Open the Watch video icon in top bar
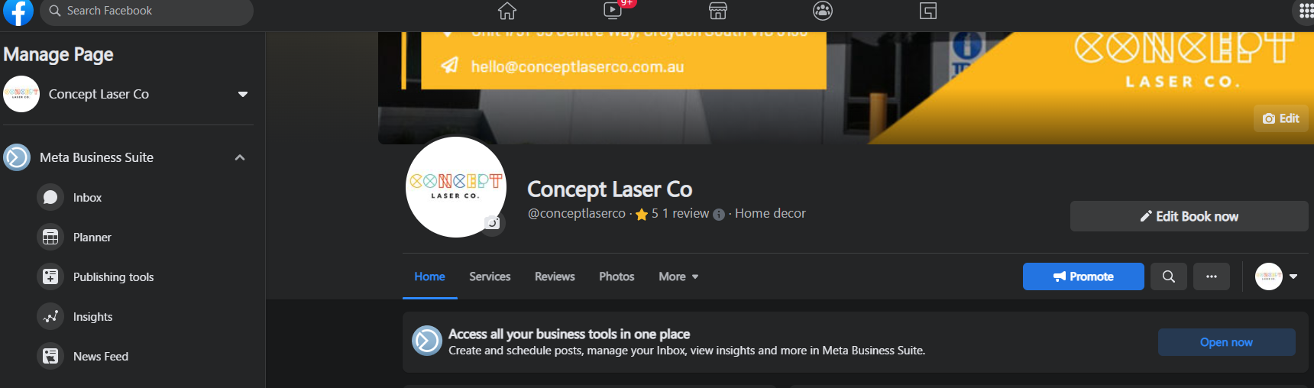1314x388 pixels. tap(613, 10)
